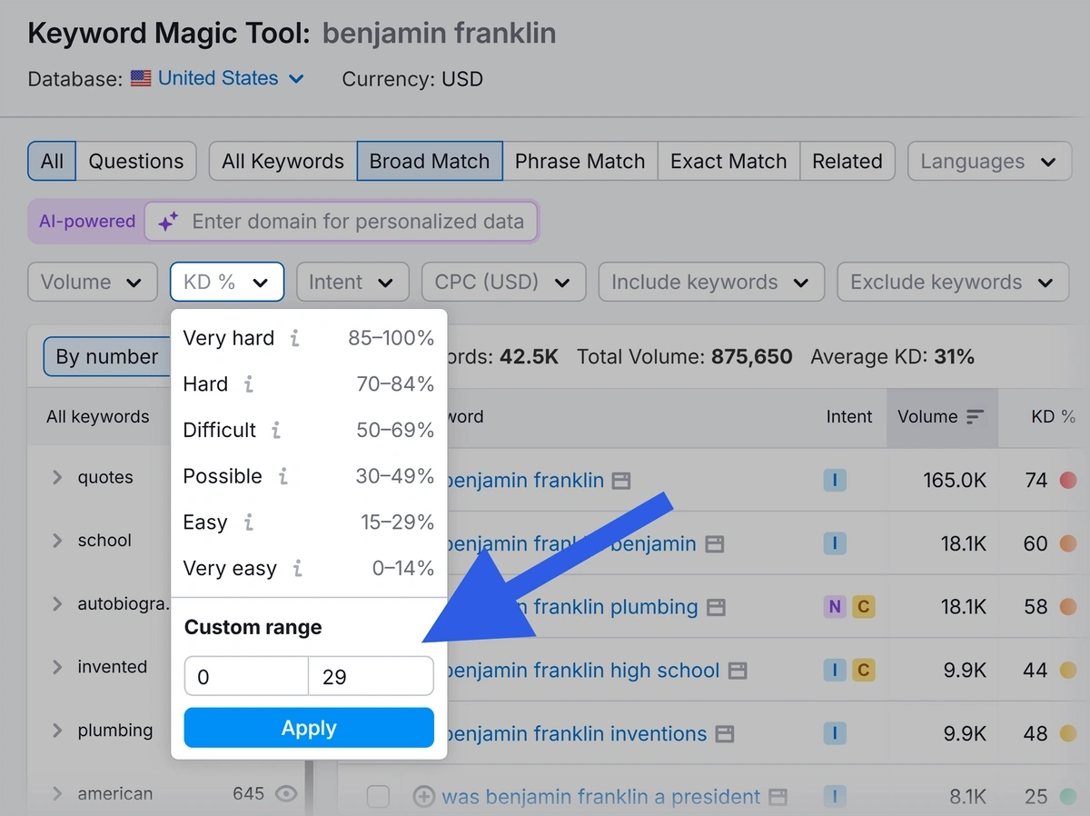Click the plus icon for was benjamin franklin a president
This screenshot has height=816, width=1090.
(x=423, y=797)
